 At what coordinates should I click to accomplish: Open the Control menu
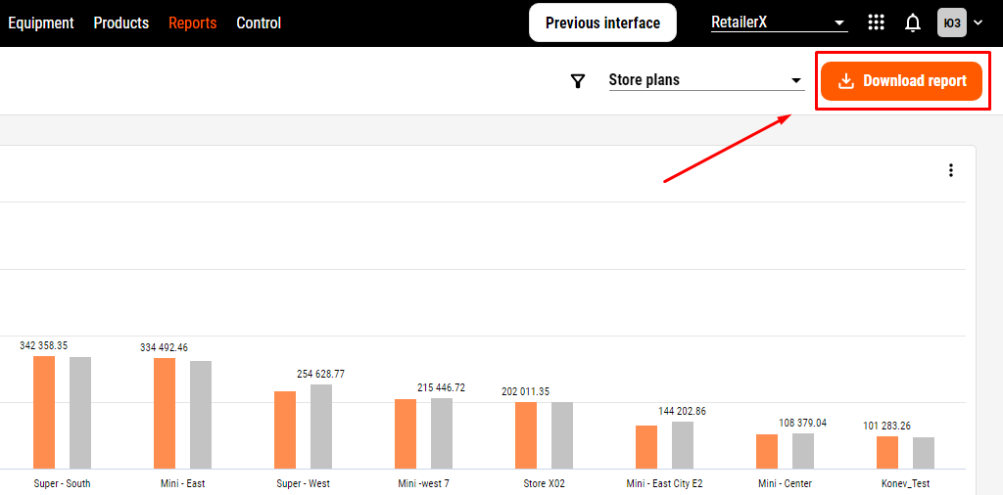259,23
